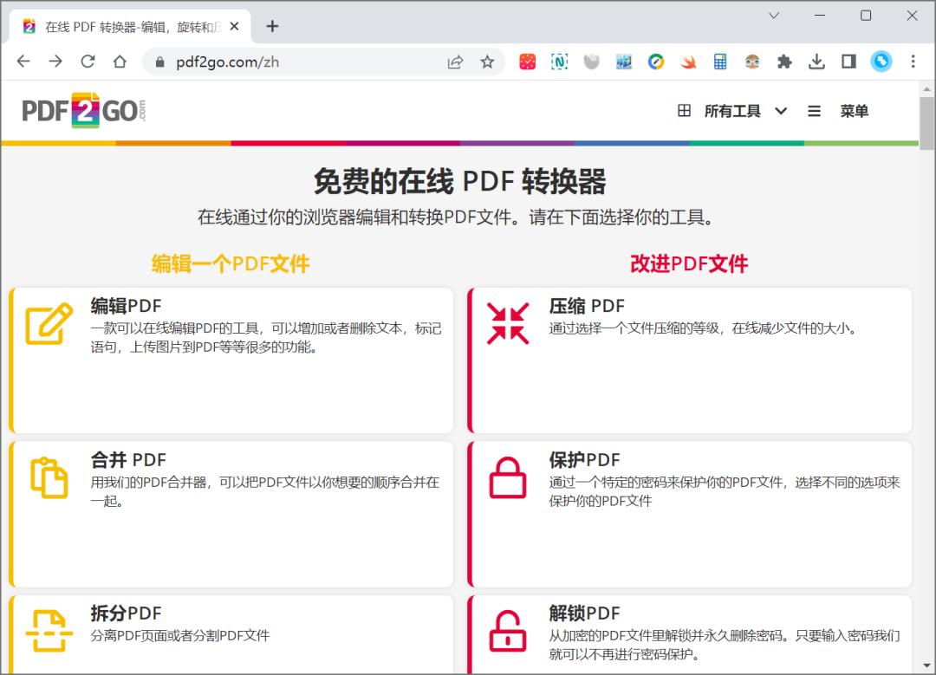Open the 菜单 menu item
Screen dimensions: 936x675
[855, 111]
